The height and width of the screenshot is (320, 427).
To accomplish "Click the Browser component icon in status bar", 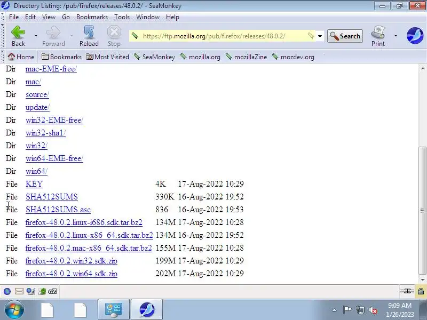I will pos(7,291).
